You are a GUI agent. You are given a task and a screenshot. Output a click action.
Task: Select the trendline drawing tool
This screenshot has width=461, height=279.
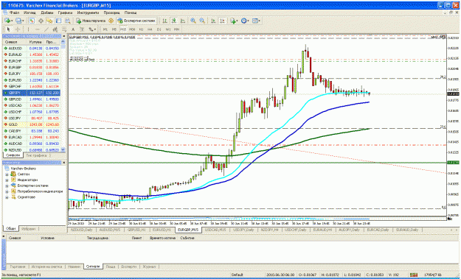46,29
